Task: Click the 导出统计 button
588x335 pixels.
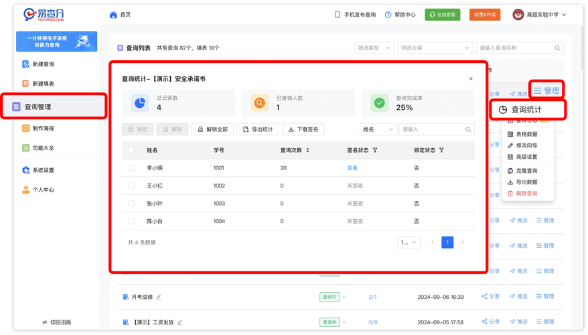Action: [x=258, y=129]
